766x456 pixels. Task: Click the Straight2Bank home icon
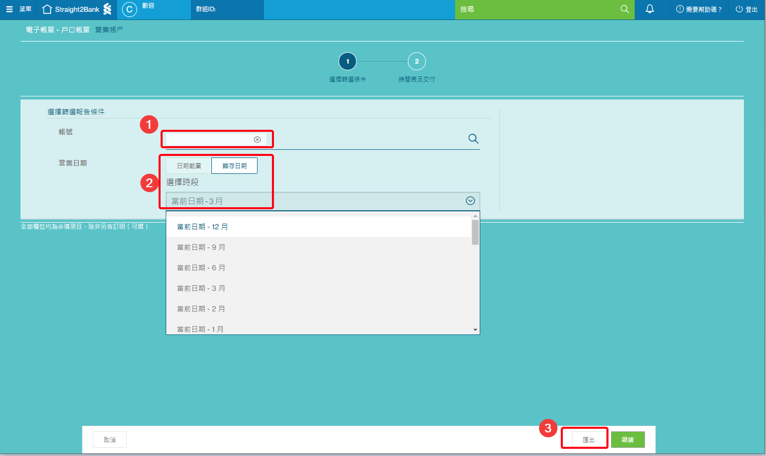pyautogui.click(x=47, y=9)
